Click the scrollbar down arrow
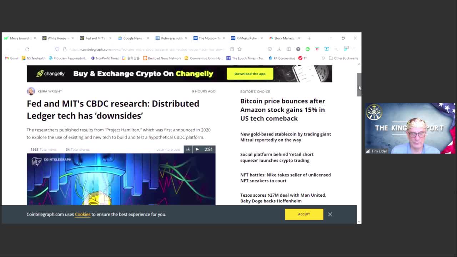The width and height of the screenshot is (457, 257). (x=359, y=221)
